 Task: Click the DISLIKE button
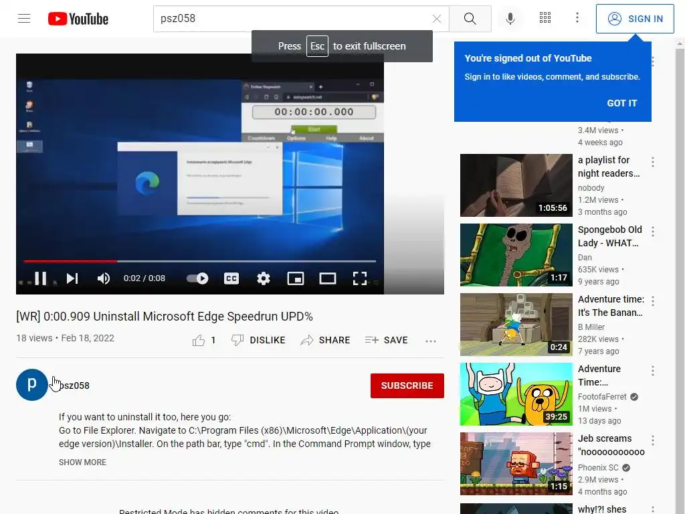(x=258, y=340)
